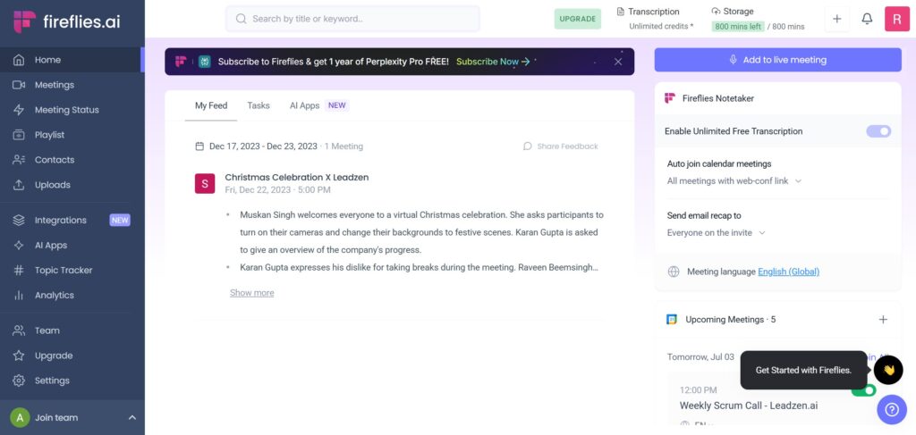The height and width of the screenshot is (435, 916).
Task: Open Christmas Celebration X Leadzen meeting
Action: tap(297, 177)
